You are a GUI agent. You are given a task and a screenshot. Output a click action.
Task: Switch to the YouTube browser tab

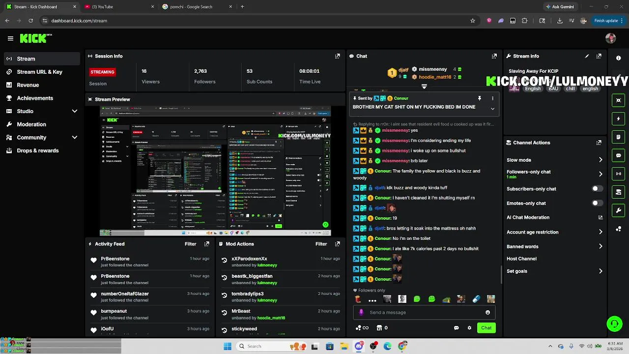[118, 7]
